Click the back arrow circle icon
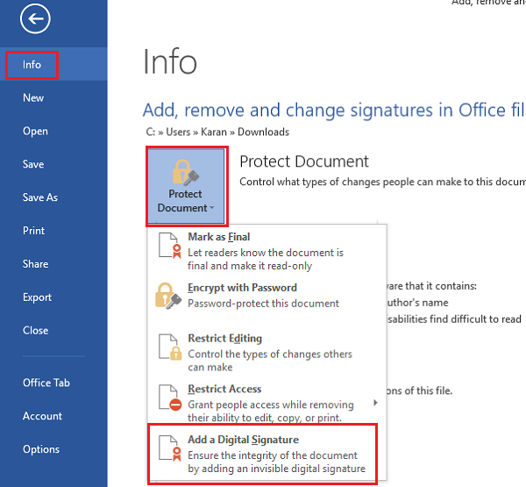The height and width of the screenshot is (487, 526). (x=35, y=18)
